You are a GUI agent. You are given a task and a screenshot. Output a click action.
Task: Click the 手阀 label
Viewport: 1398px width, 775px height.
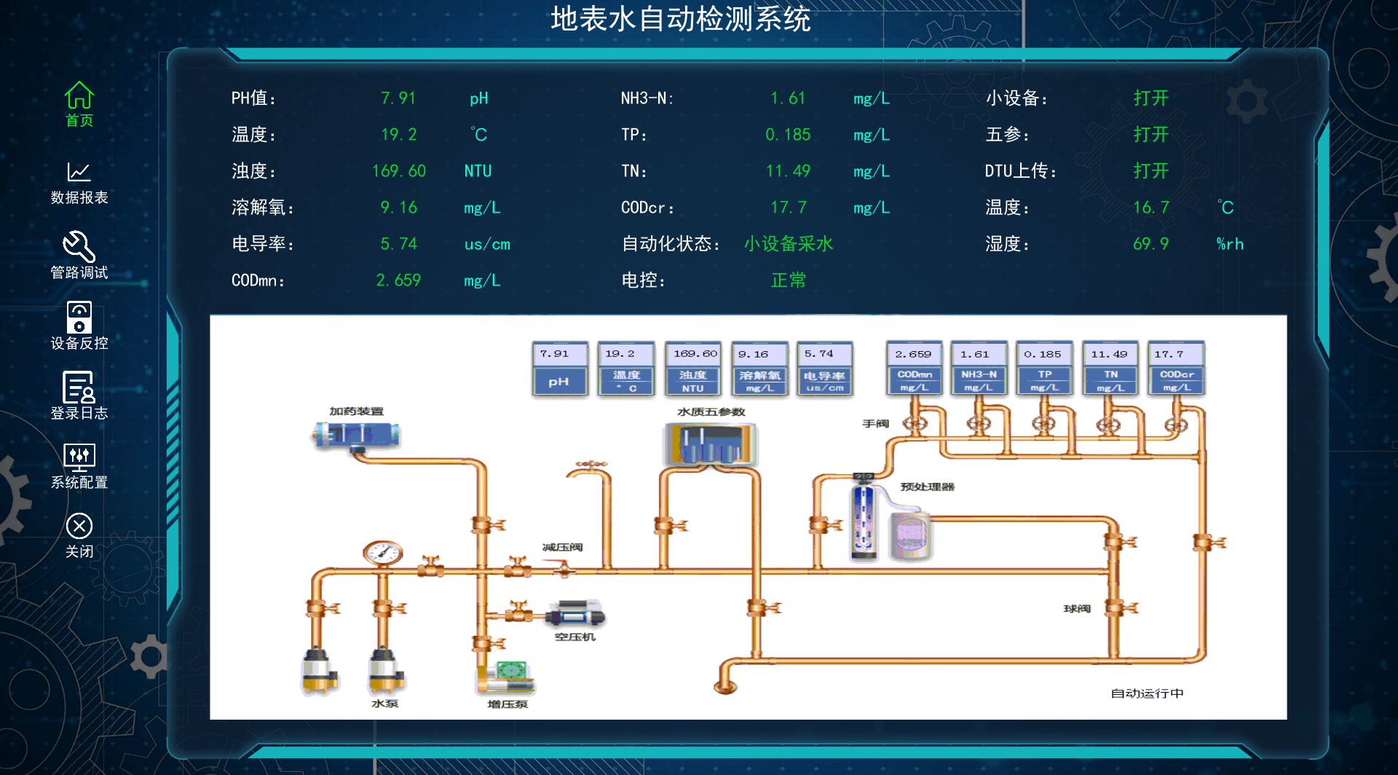point(875,424)
